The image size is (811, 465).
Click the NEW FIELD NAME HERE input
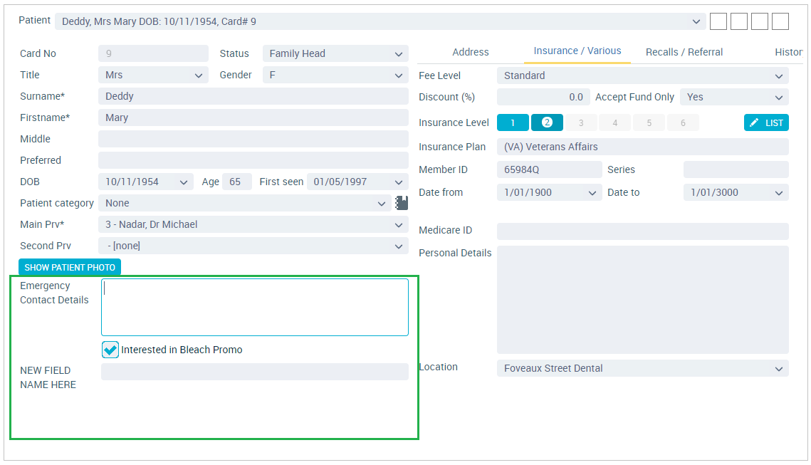point(254,372)
